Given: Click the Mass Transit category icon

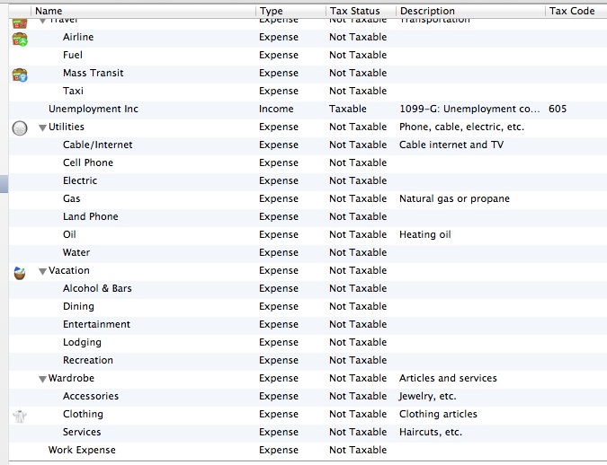Looking at the screenshot, I should (x=20, y=75).
